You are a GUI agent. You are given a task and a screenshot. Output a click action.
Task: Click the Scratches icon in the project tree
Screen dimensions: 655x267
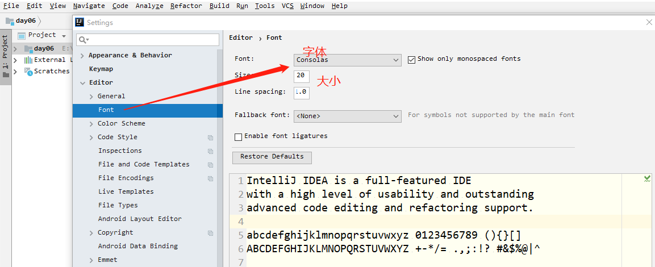(28, 71)
